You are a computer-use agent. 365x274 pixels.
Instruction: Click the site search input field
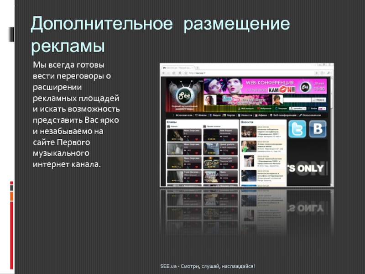coord(297,100)
